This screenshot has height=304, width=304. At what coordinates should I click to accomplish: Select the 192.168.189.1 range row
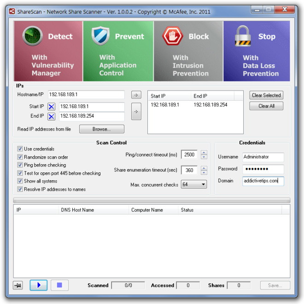point(195,105)
